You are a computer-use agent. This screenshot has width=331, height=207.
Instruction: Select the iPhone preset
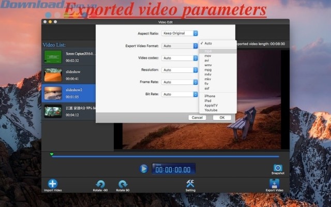[218, 96]
